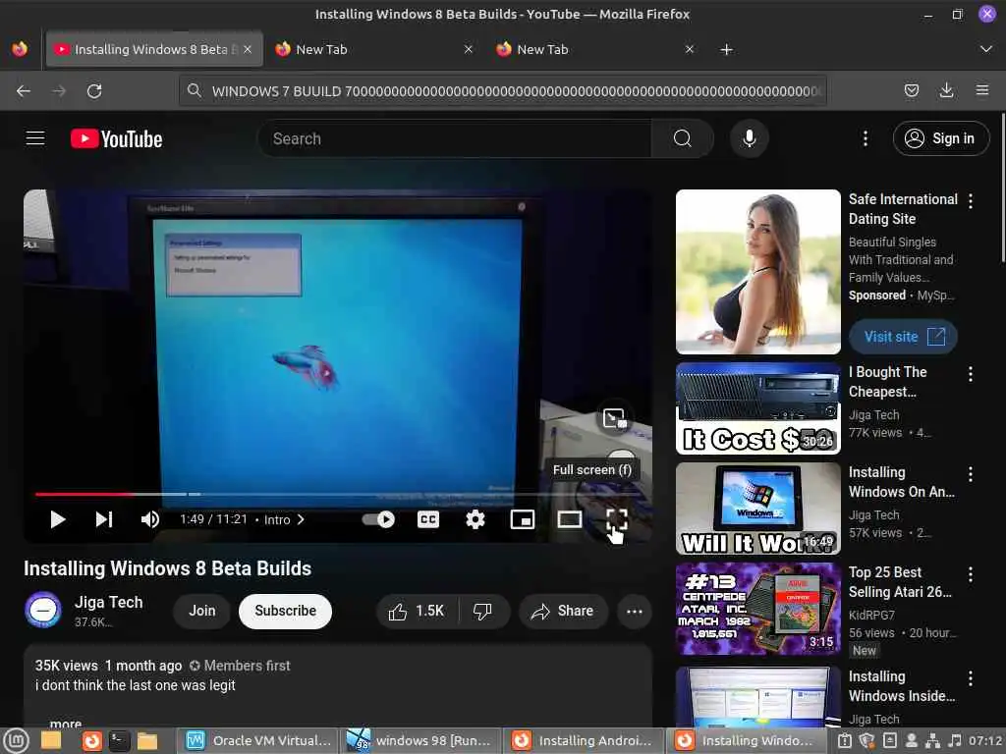
Task: Visit site for the sponsored ad
Action: pyautogui.click(x=903, y=337)
